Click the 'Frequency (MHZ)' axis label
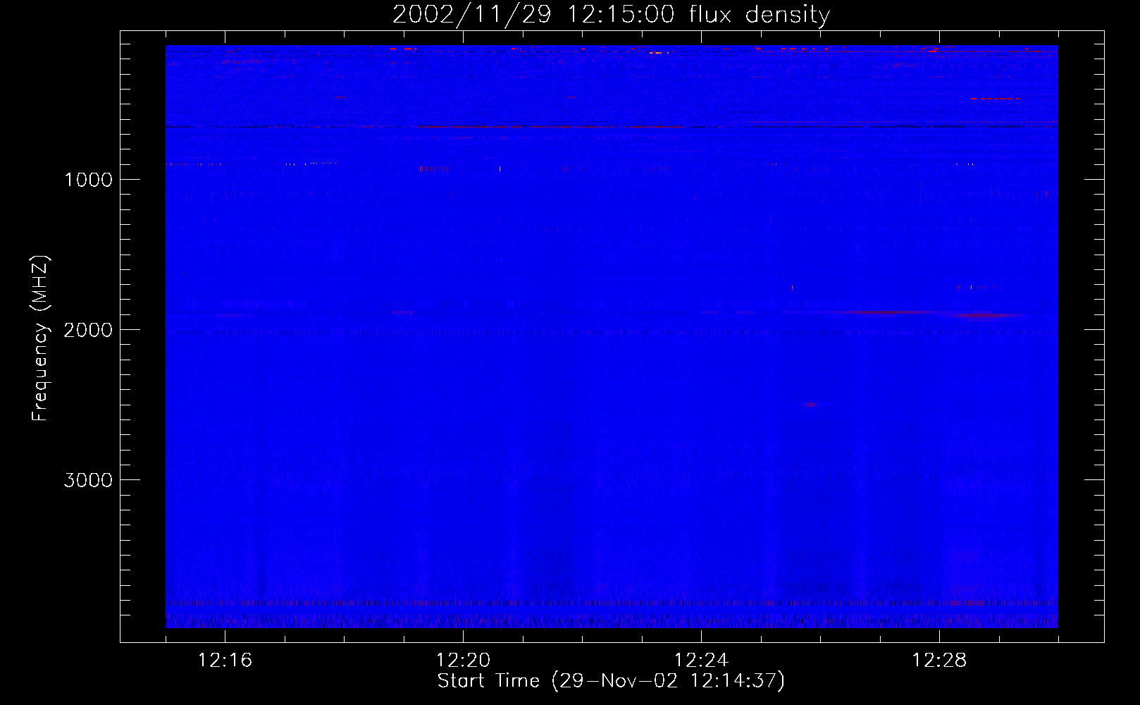This screenshot has width=1140, height=705. 40,338
